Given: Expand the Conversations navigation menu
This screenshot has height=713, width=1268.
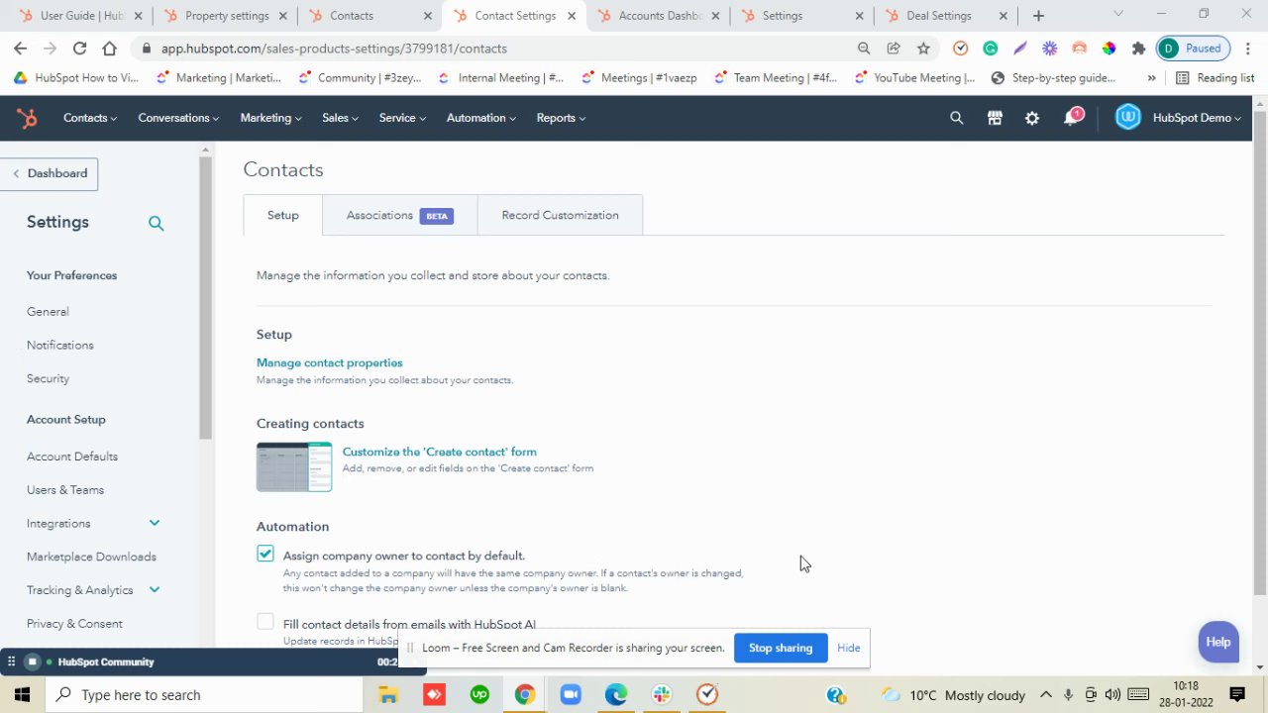Looking at the screenshot, I should (x=178, y=118).
